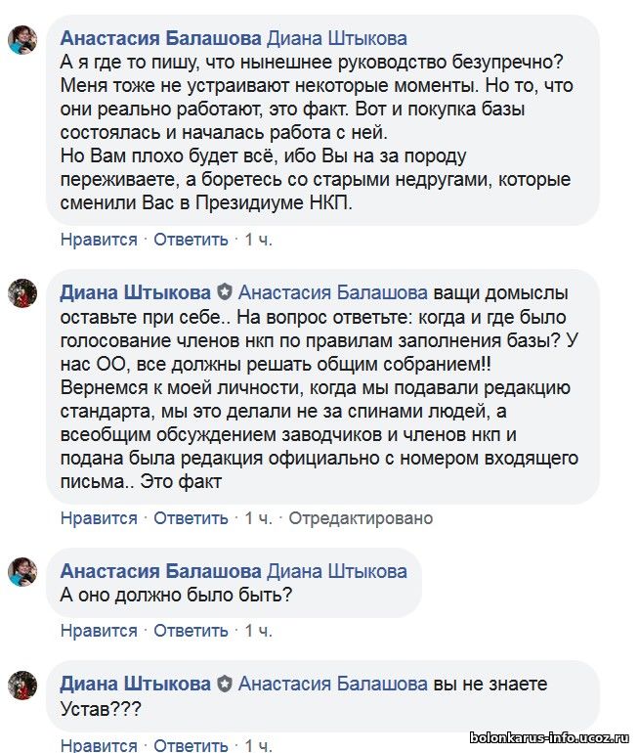This screenshot has width=639, height=753.
Task: Reply to the edited comment via Ответить
Action: click(191, 518)
